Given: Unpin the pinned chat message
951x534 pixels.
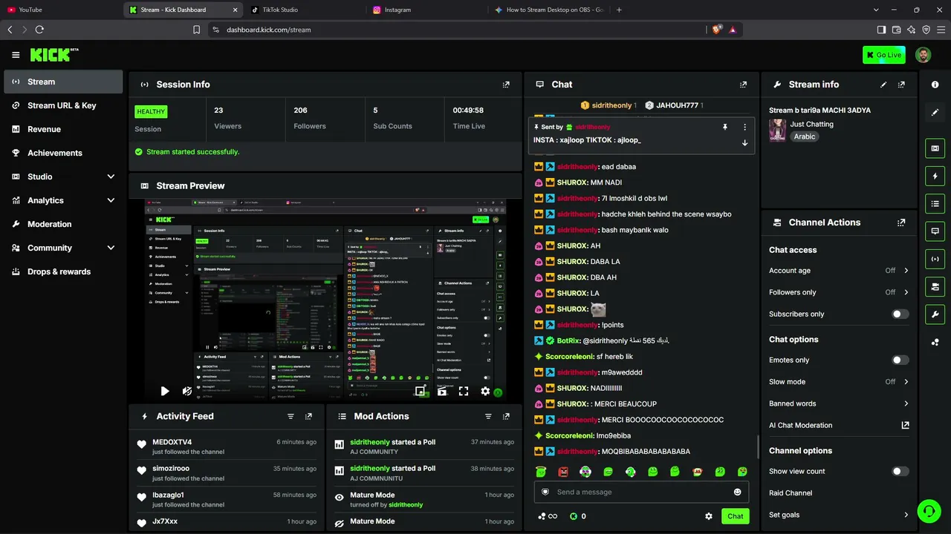Looking at the screenshot, I should 725,127.
